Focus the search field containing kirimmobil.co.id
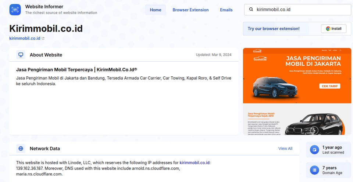 (x=297, y=10)
